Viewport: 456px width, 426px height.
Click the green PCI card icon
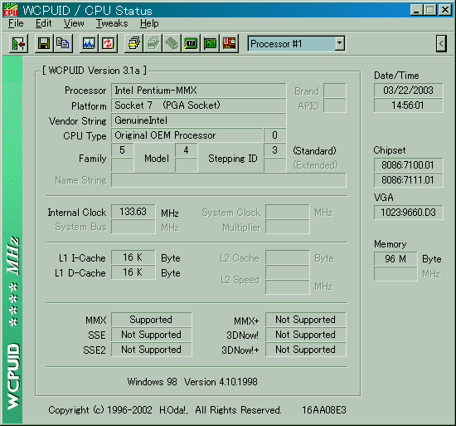(x=210, y=44)
